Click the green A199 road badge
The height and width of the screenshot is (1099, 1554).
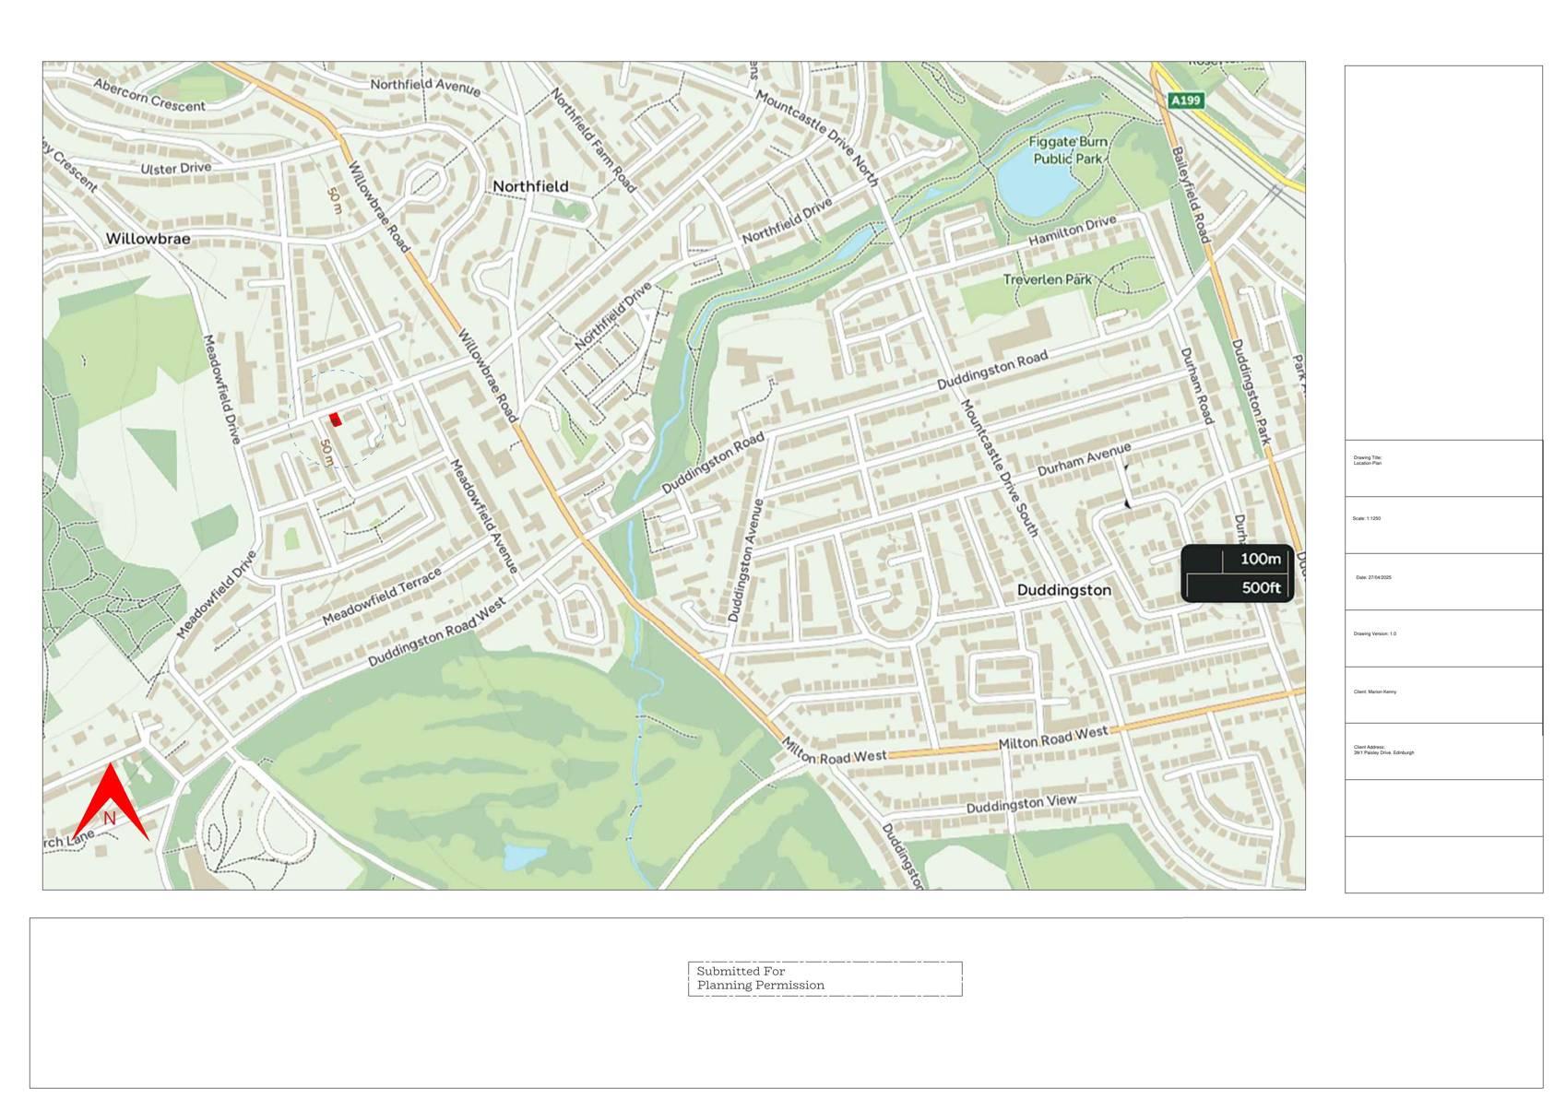pyautogui.click(x=1185, y=100)
